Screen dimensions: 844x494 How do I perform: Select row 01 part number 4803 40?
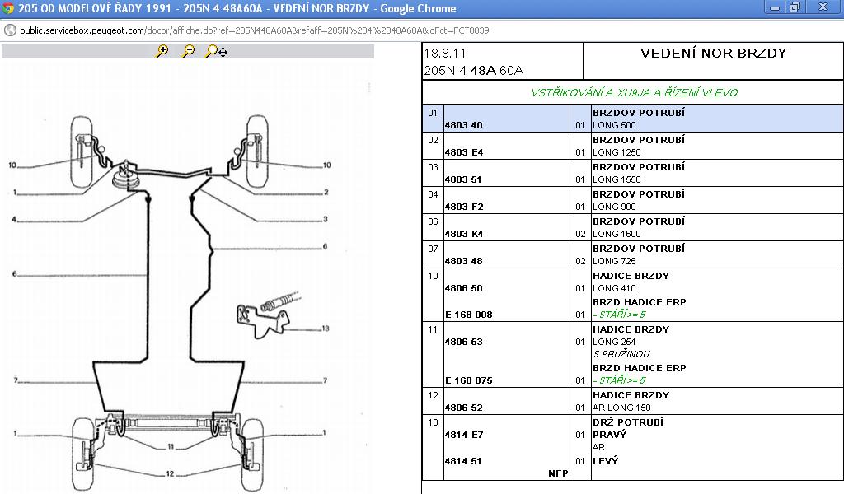(x=463, y=125)
